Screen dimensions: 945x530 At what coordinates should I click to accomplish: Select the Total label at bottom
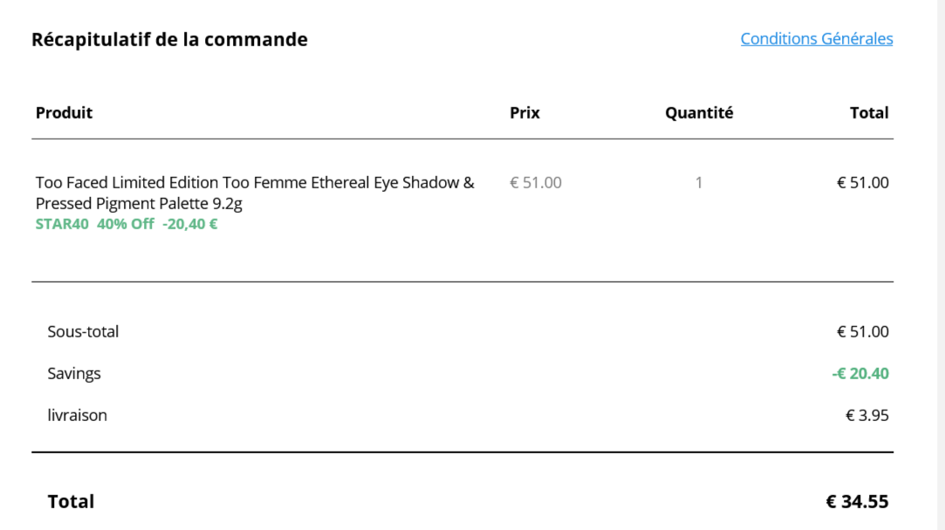click(x=71, y=501)
